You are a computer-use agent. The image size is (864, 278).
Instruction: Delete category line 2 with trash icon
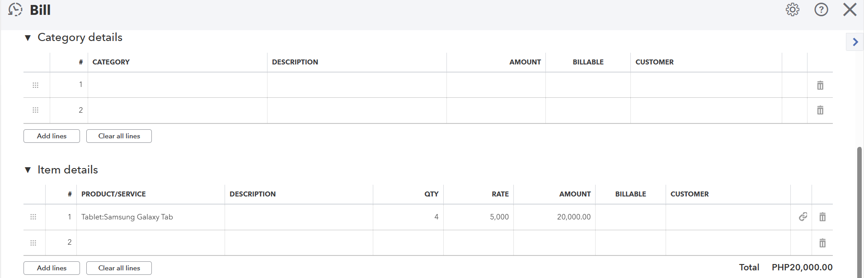pyautogui.click(x=820, y=110)
